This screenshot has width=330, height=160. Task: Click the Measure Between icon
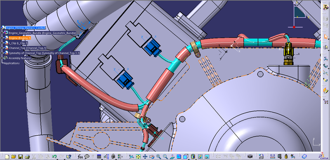(x=273, y=157)
